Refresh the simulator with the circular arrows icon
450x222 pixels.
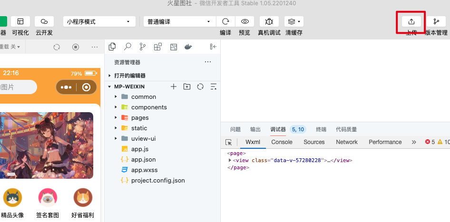[57, 47]
